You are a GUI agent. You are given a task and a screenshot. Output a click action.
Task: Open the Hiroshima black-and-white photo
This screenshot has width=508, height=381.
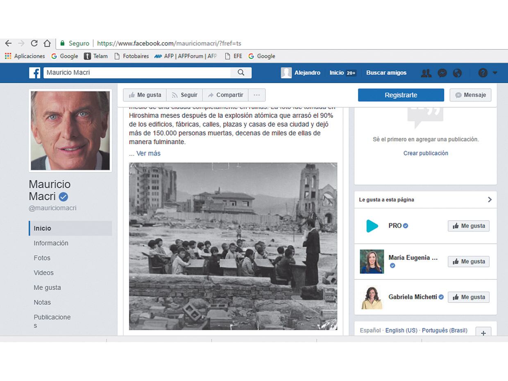tap(234, 246)
